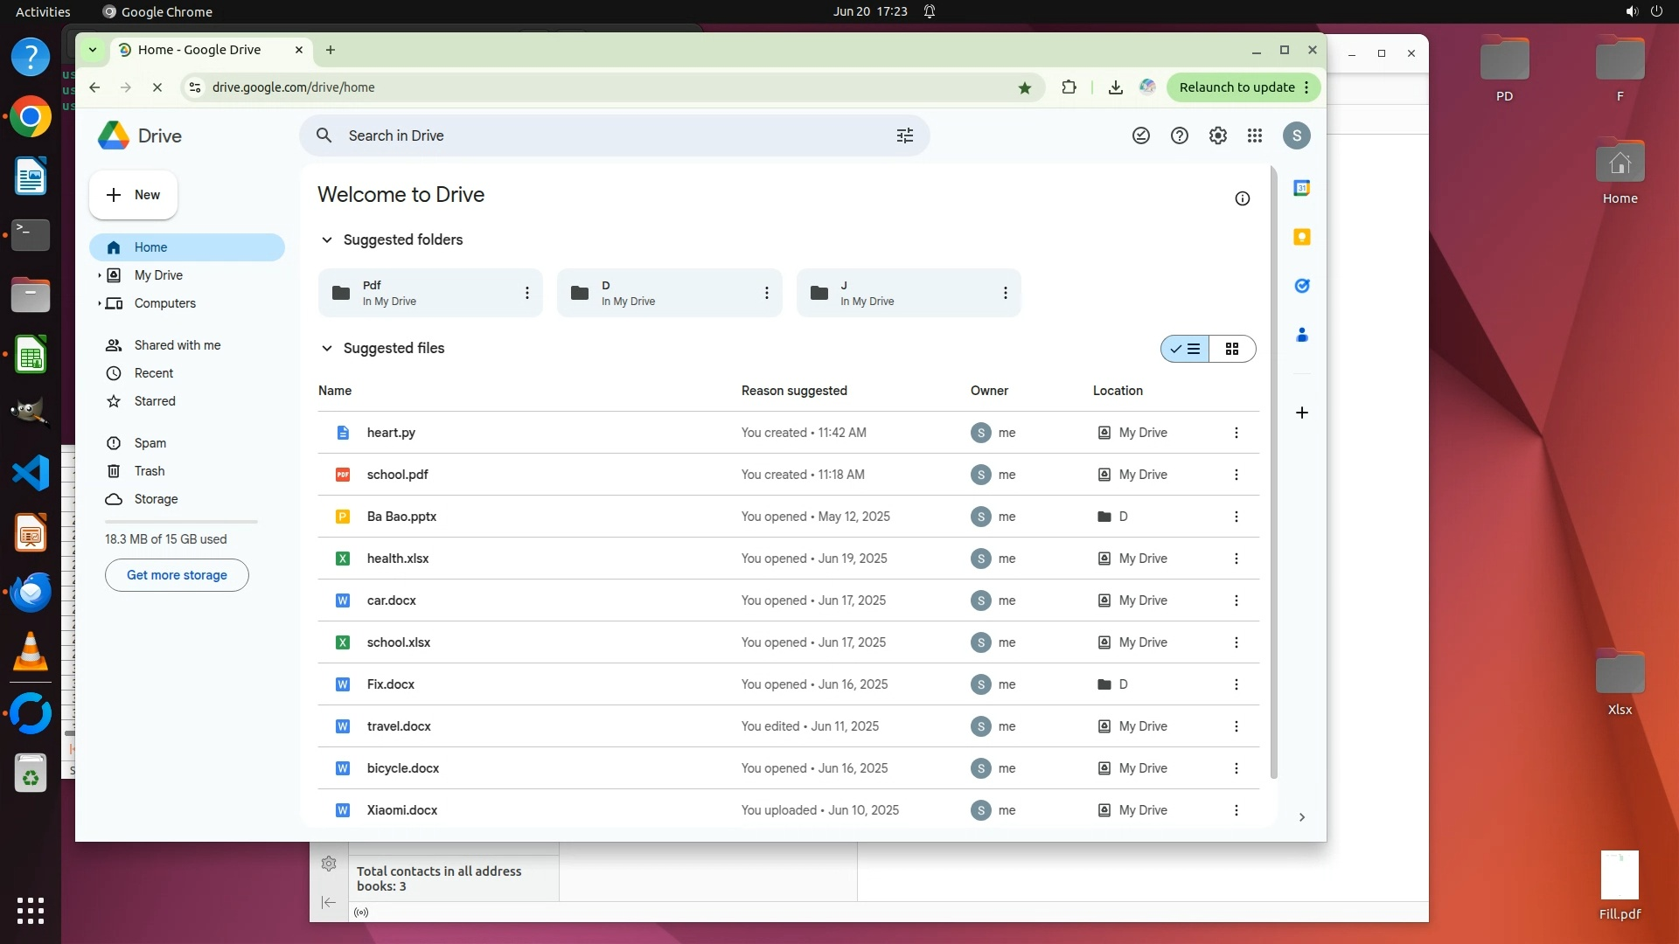Image resolution: width=1679 pixels, height=944 pixels.
Task: Switch to grid layout view
Action: point(1232,349)
